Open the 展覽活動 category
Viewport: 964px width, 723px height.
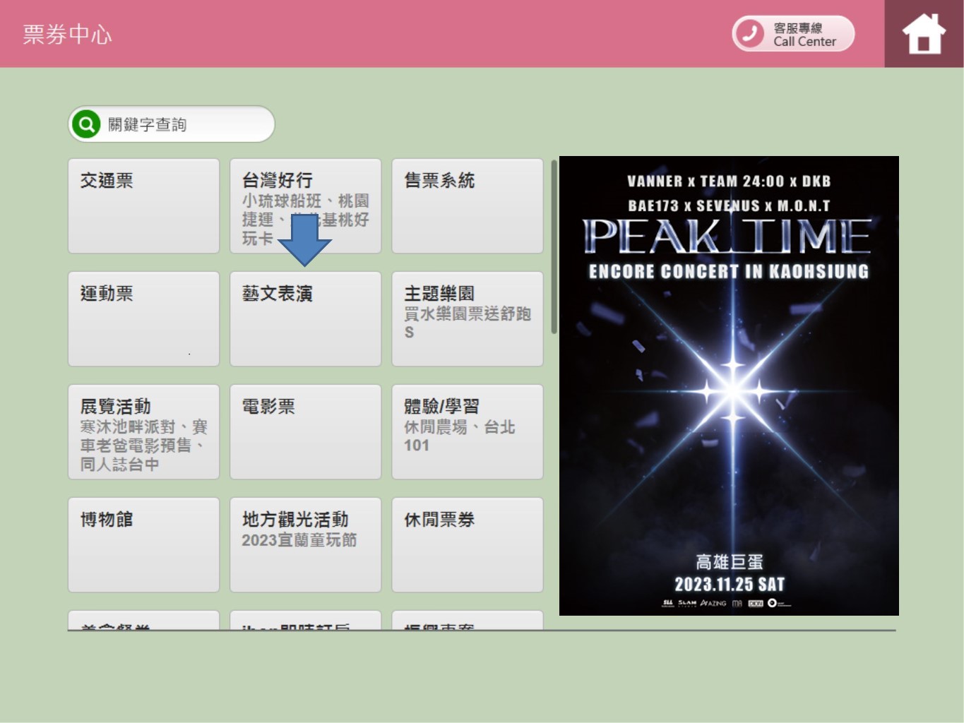143,432
